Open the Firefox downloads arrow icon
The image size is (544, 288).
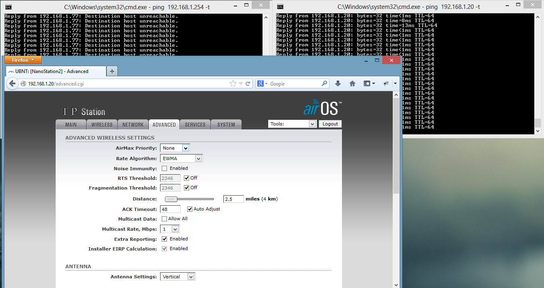click(x=338, y=83)
